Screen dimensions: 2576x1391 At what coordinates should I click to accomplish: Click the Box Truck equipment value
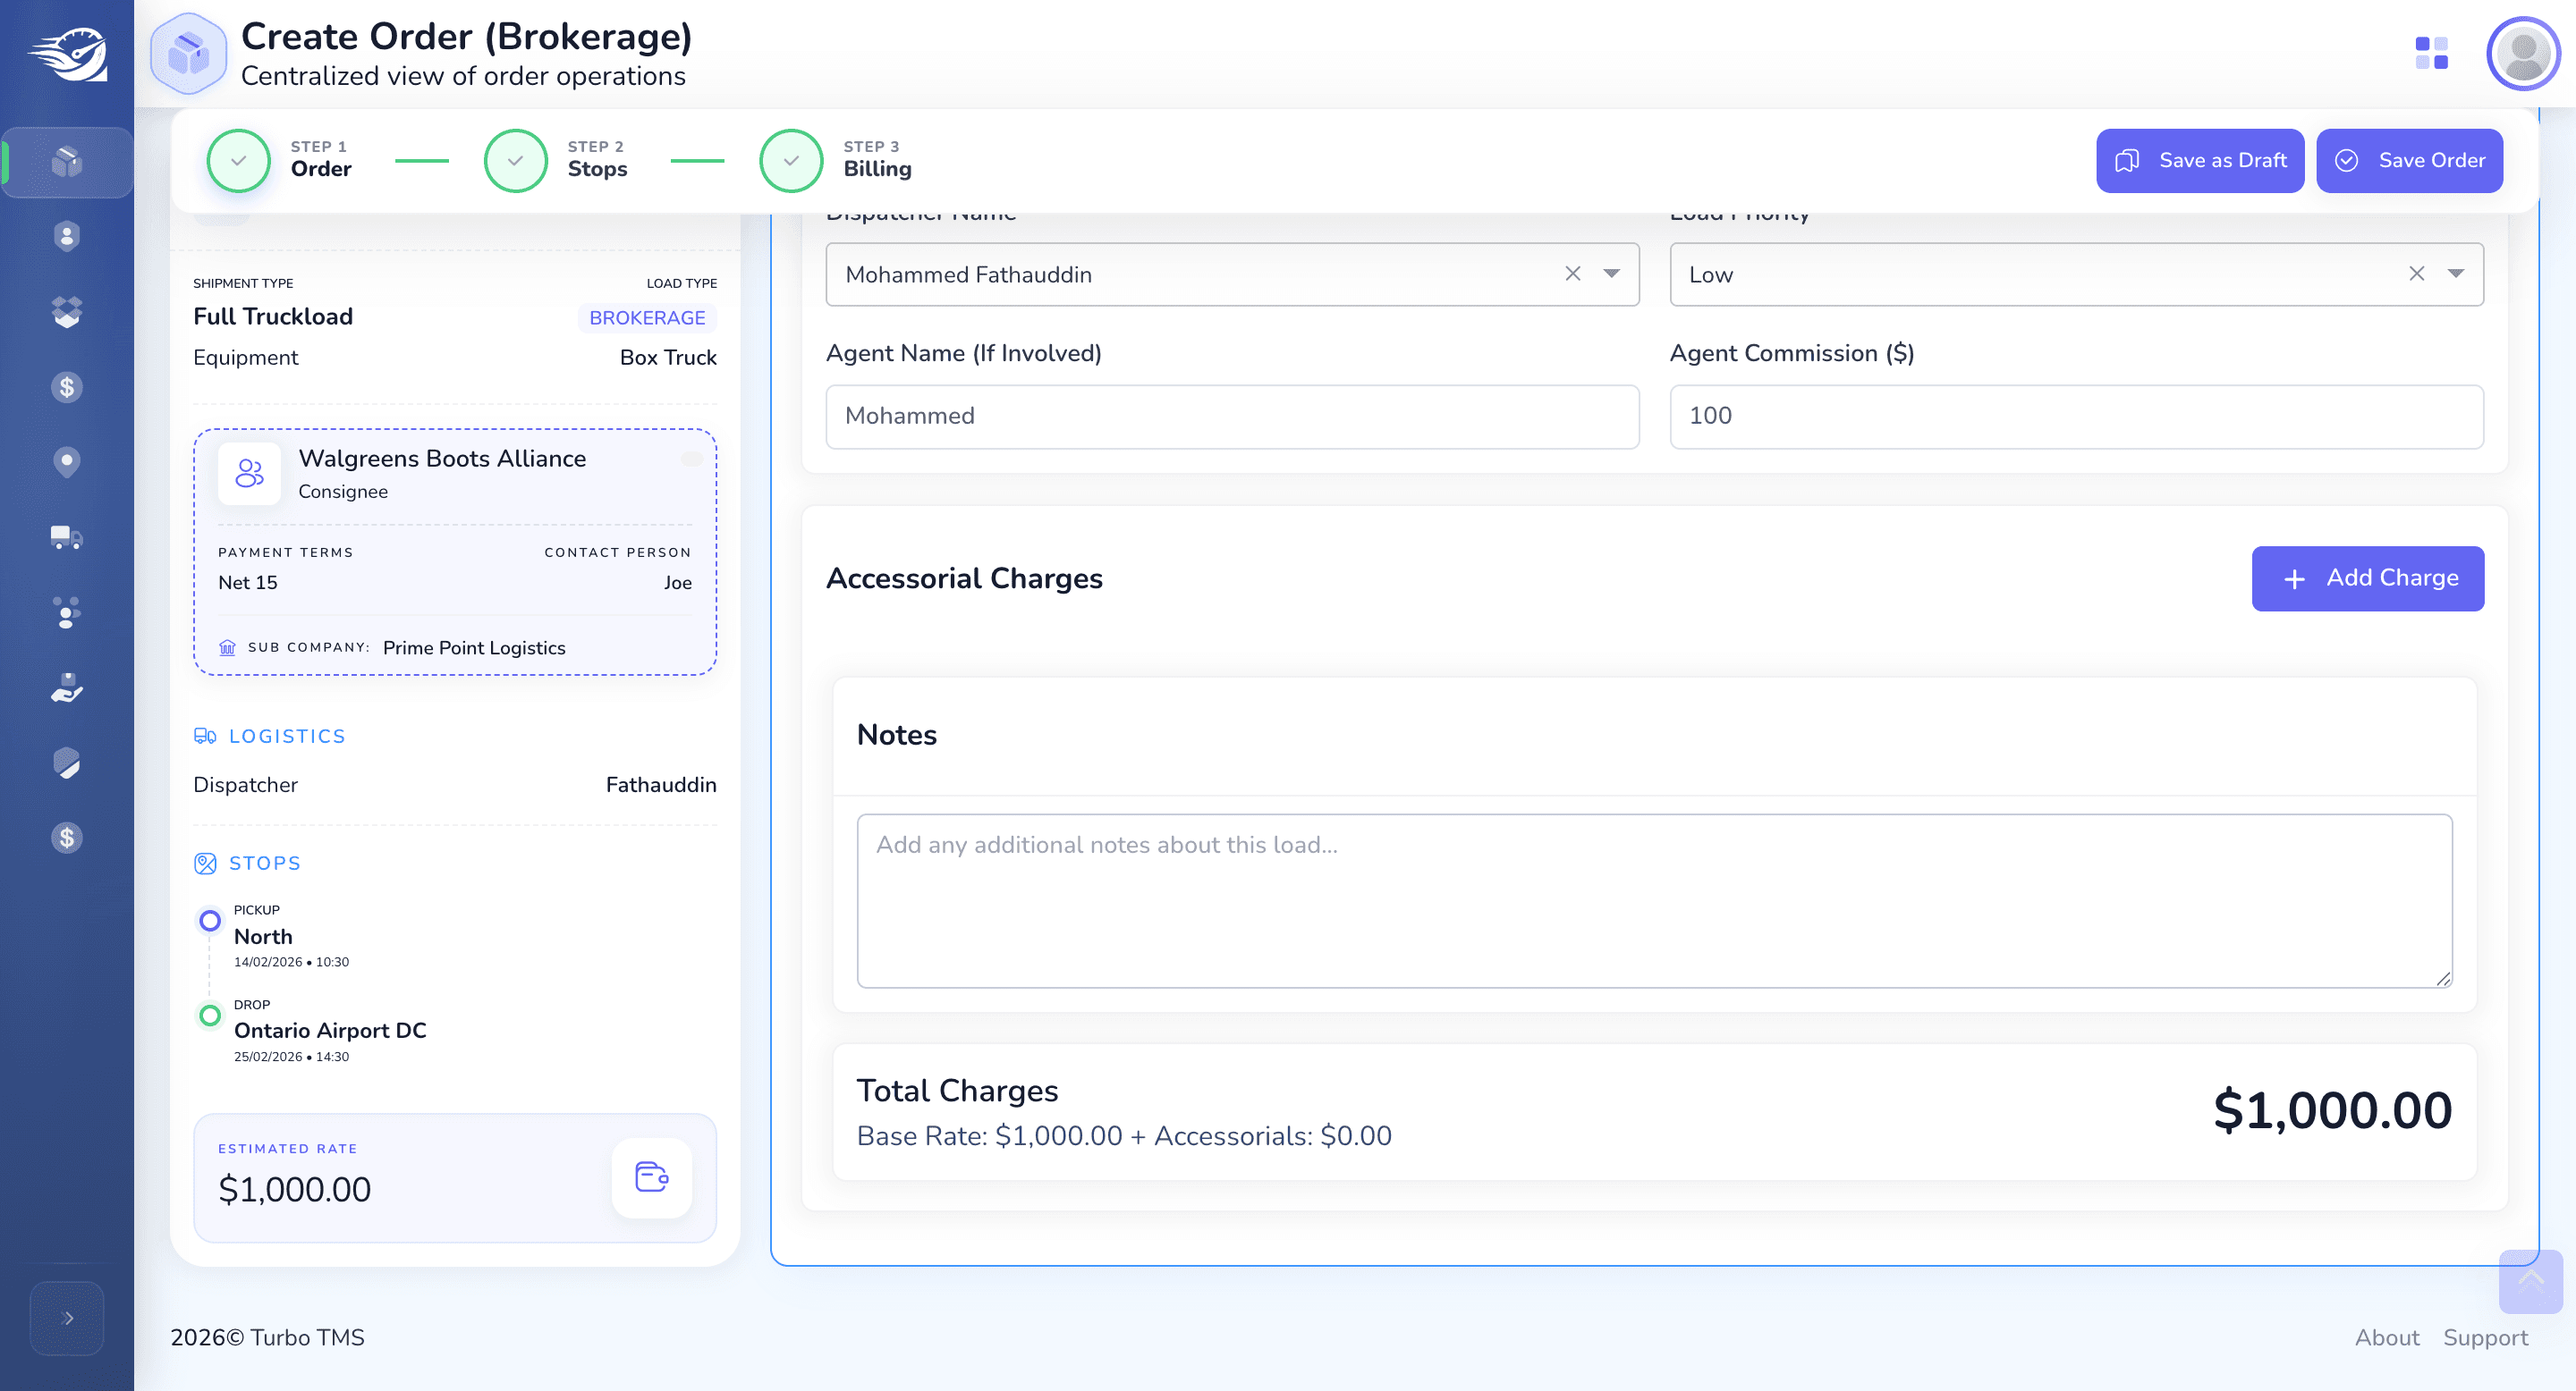tap(668, 358)
